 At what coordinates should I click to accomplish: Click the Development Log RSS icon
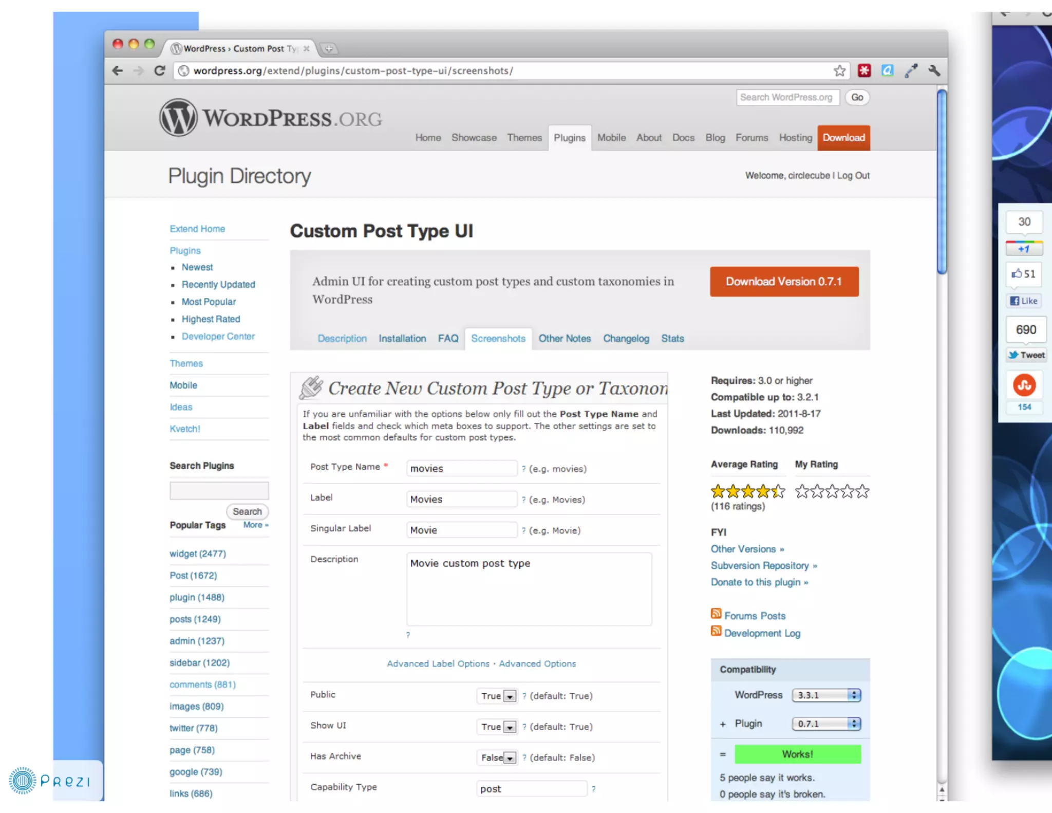coord(716,631)
